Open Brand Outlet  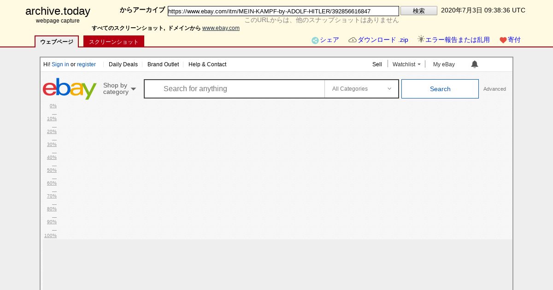[163, 64]
